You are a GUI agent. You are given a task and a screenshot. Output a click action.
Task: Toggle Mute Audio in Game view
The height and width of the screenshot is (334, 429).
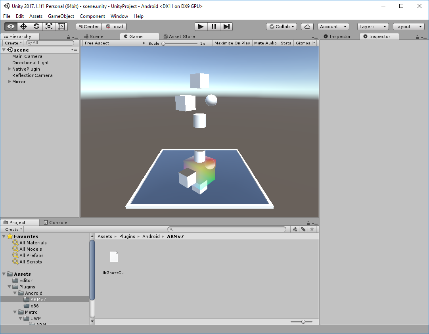(x=265, y=43)
